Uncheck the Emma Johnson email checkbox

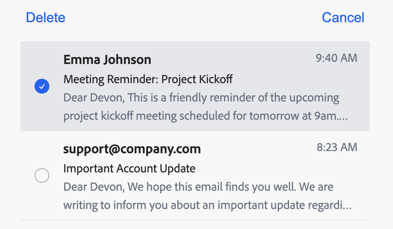(42, 87)
